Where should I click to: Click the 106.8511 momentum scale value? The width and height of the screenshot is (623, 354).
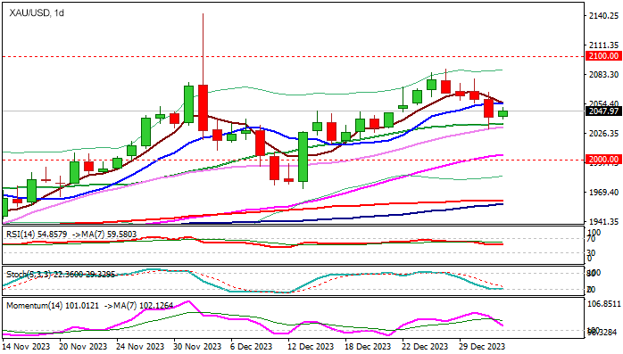pyautogui.click(x=604, y=304)
